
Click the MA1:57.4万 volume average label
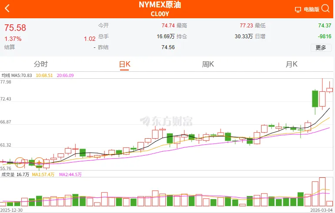tap(43, 175)
